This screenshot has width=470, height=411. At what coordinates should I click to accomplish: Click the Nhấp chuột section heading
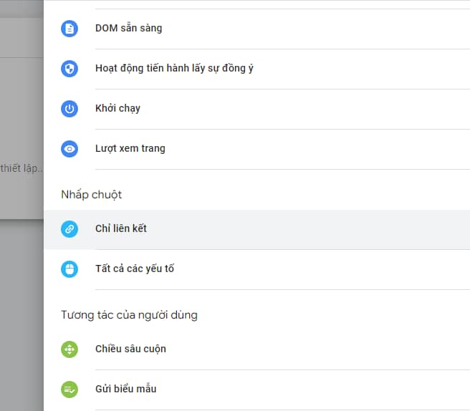[92, 195]
